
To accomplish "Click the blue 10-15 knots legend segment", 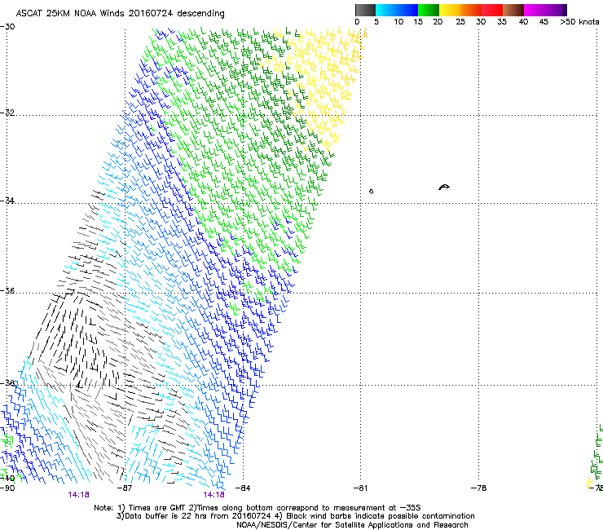I will (407, 10).
